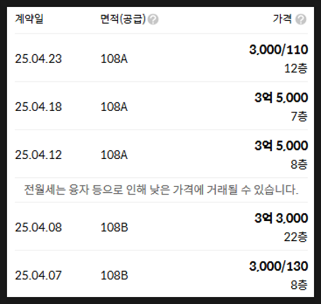Click the 22층 floor label
This screenshot has height=304, width=321.
296,237
